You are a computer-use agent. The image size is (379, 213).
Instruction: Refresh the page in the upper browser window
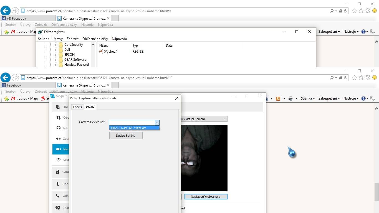[x=345, y=11]
